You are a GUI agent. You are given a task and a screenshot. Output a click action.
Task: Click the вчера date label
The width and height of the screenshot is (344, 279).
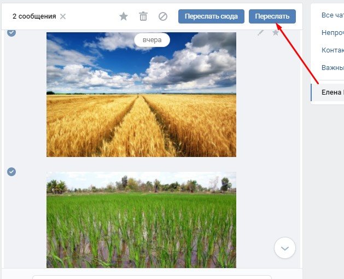[x=152, y=40]
